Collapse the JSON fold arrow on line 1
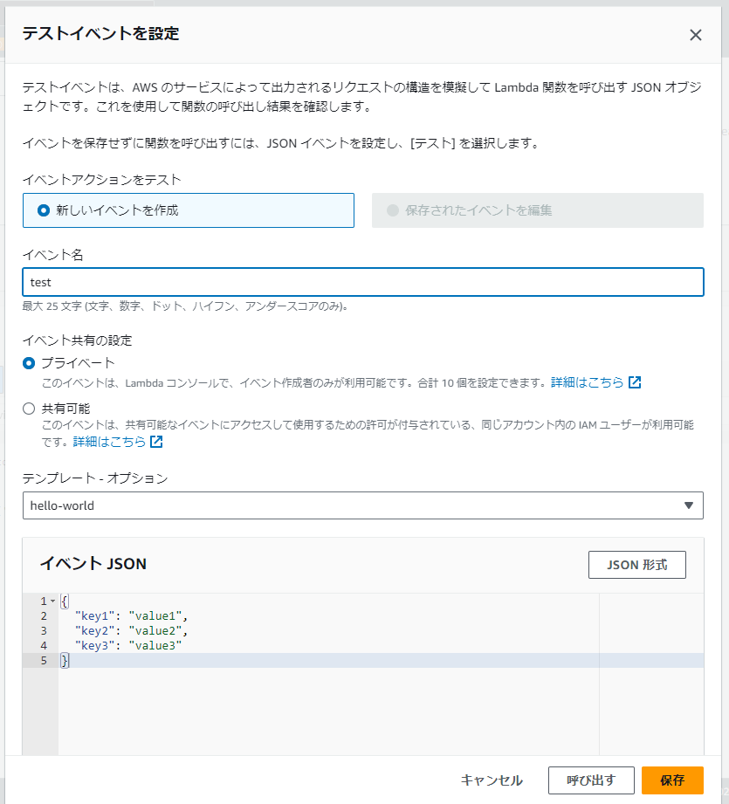This screenshot has width=729, height=804. [x=52, y=601]
